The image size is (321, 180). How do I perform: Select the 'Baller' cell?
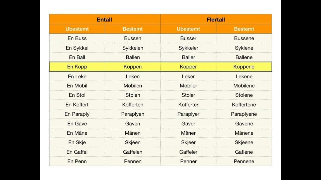[x=188, y=57]
